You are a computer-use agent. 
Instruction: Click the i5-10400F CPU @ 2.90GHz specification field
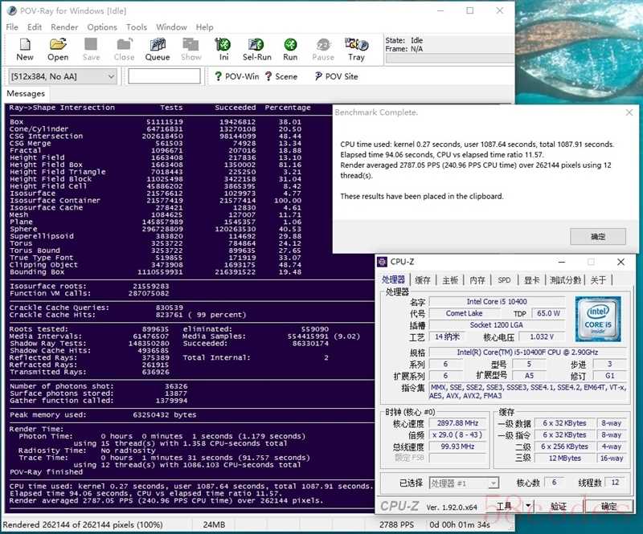(x=527, y=352)
